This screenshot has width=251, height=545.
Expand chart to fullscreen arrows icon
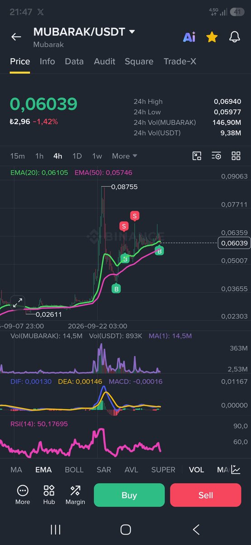coord(17,302)
